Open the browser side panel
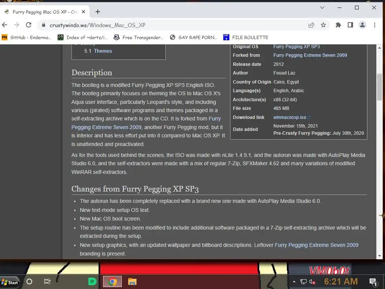The height and width of the screenshot is (289, 385). [x=350, y=25]
